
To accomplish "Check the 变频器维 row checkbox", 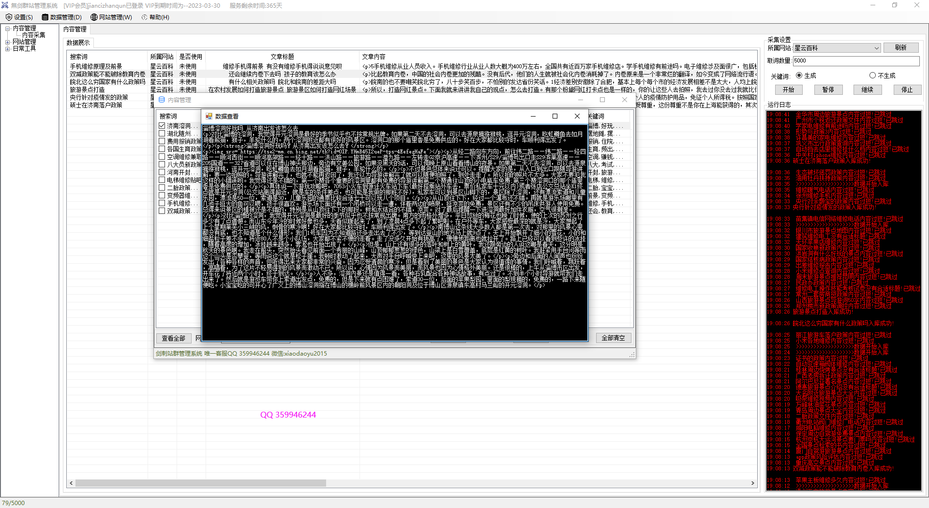I will [162, 195].
